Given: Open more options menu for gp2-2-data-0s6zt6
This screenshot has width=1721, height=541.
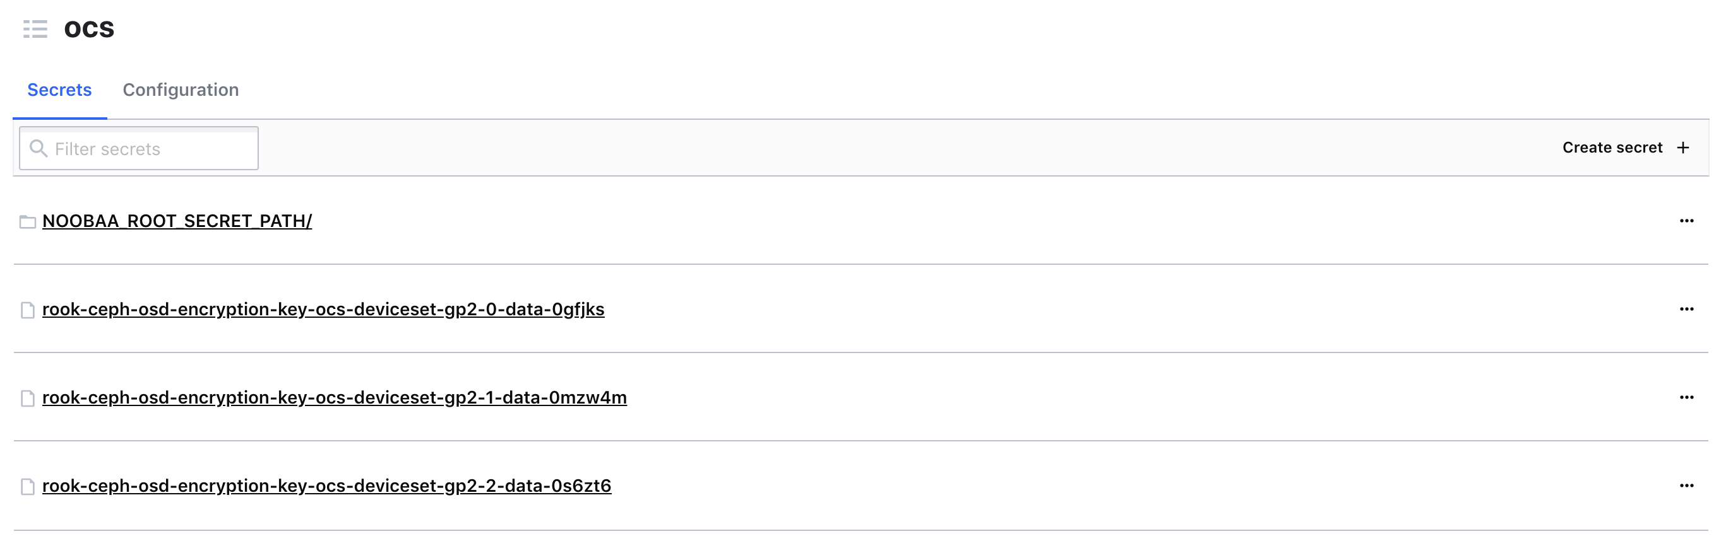Looking at the screenshot, I should [1686, 485].
